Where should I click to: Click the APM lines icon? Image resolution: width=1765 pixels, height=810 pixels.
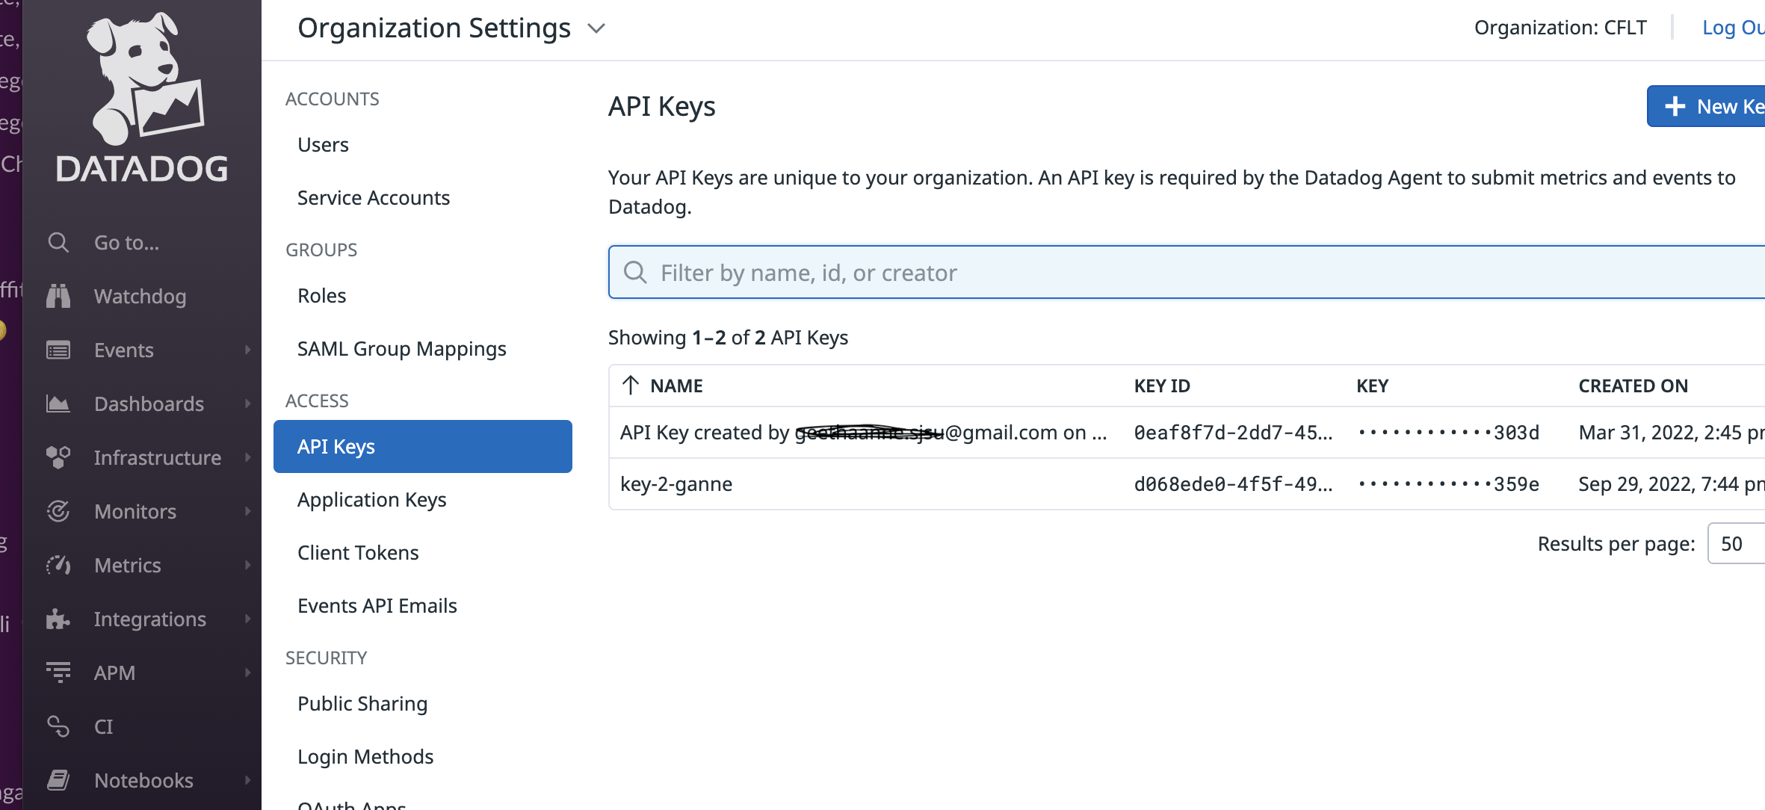[x=58, y=673]
